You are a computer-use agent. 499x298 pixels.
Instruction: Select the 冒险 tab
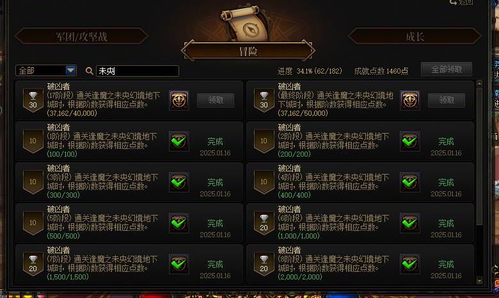coord(248,51)
